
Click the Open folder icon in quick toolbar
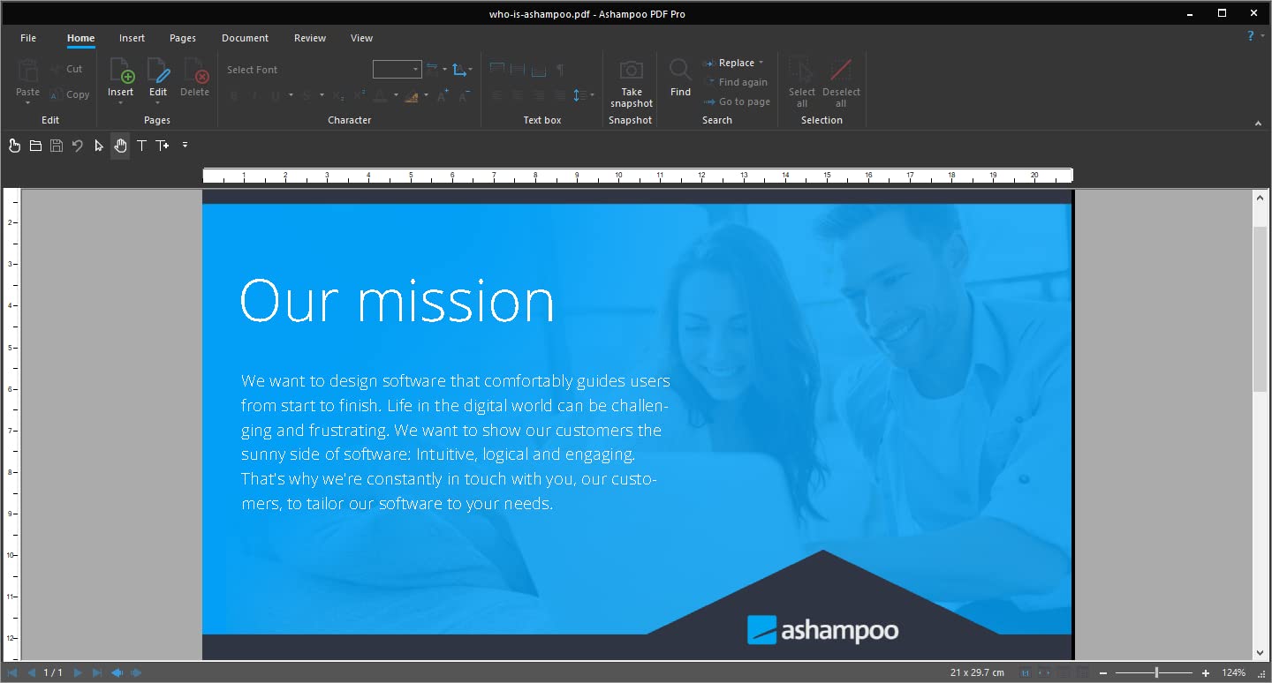[35, 146]
